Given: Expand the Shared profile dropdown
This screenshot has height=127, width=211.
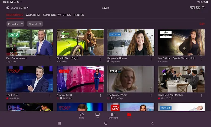Looking at the screenshot, I should tap(28, 8).
